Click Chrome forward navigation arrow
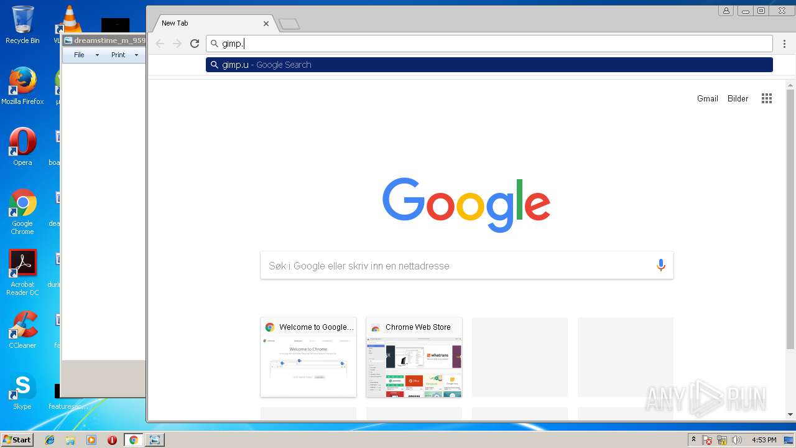The image size is (796, 448). 177,44
